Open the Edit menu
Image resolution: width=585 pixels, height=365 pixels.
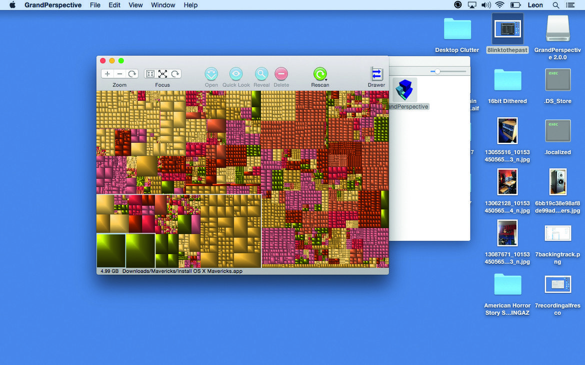point(114,5)
